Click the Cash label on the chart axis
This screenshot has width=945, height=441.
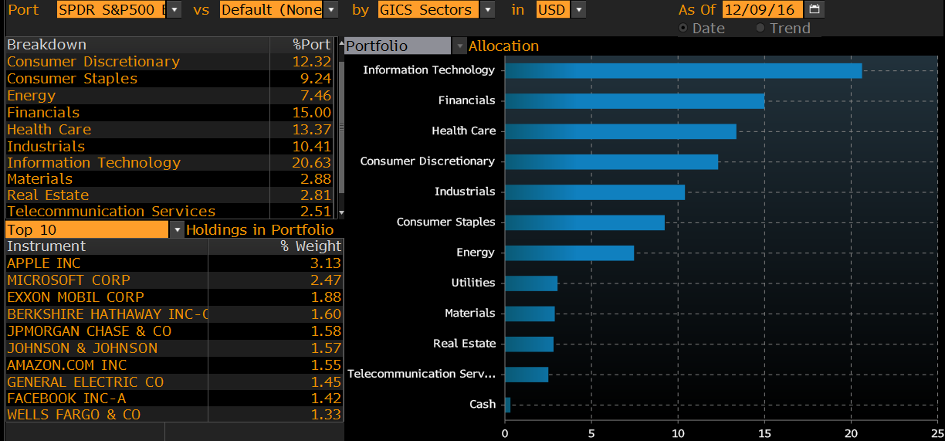483,404
